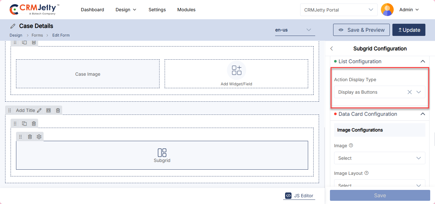The height and width of the screenshot is (204, 435).
Task: Collapse the List Configuration section
Action: click(x=423, y=61)
